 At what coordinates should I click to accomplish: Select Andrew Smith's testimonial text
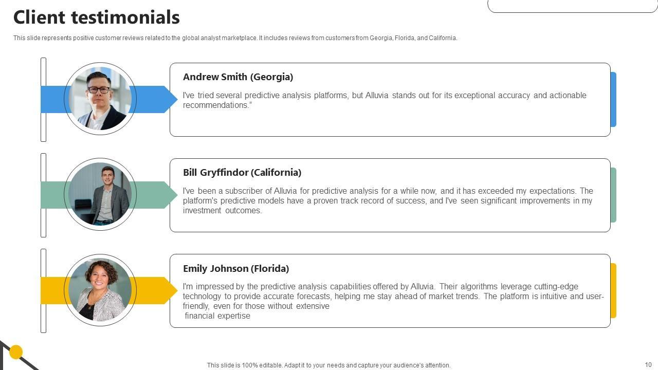(x=385, y=100)
